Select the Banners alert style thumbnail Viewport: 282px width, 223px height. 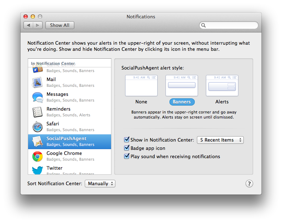click(182, 85)
